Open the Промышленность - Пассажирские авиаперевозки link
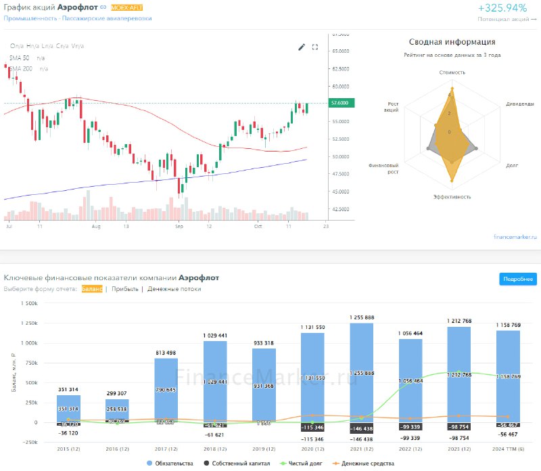 [x=78, y=18]
